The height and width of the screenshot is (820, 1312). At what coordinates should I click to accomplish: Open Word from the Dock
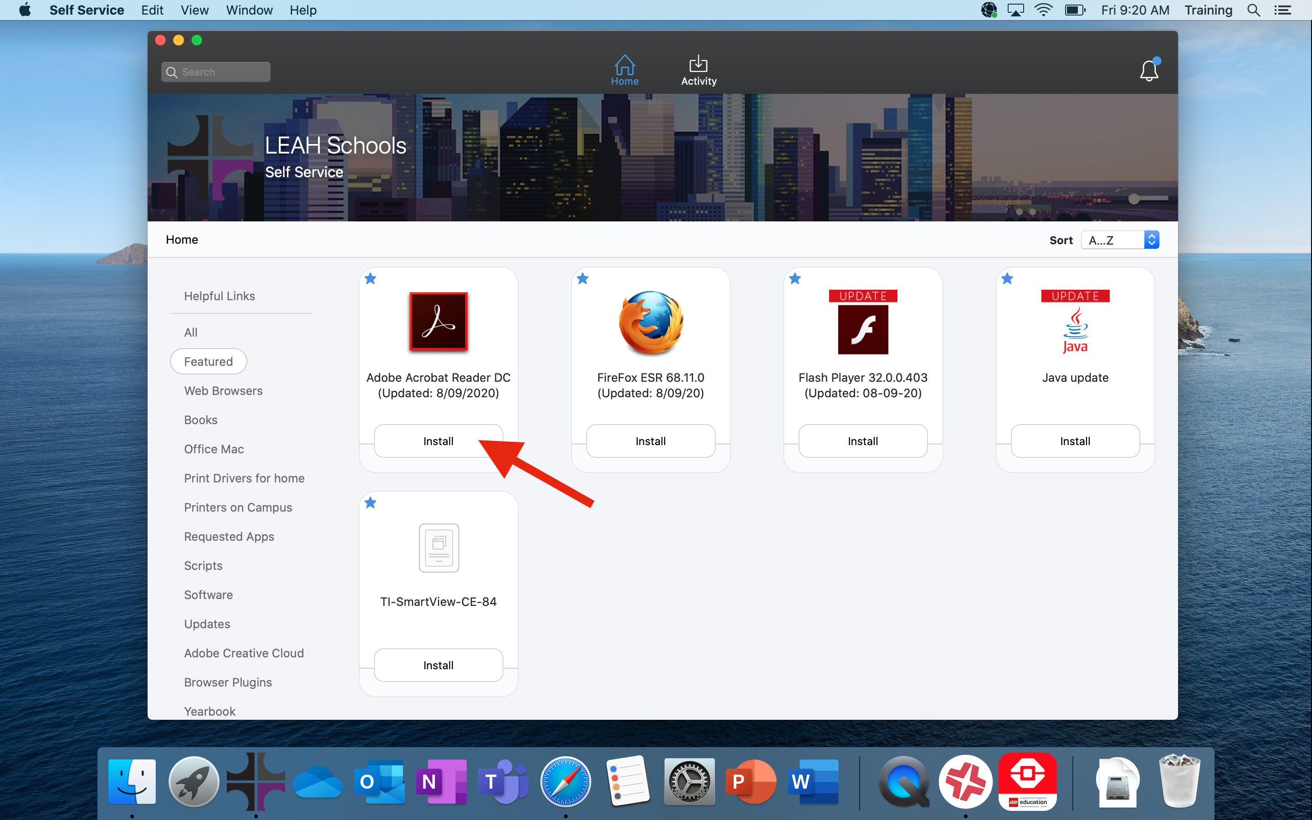(813, 781)
